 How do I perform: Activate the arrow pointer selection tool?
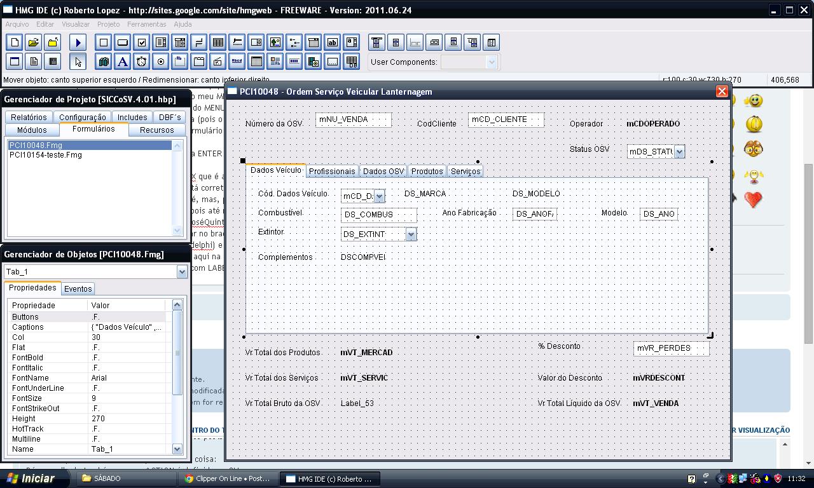point(78,62)
